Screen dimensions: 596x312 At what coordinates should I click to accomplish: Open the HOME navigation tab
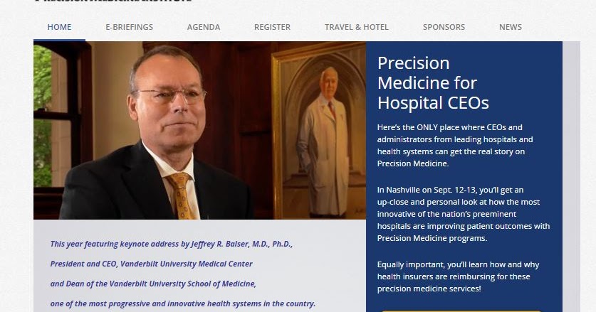(x=59, y=27)
